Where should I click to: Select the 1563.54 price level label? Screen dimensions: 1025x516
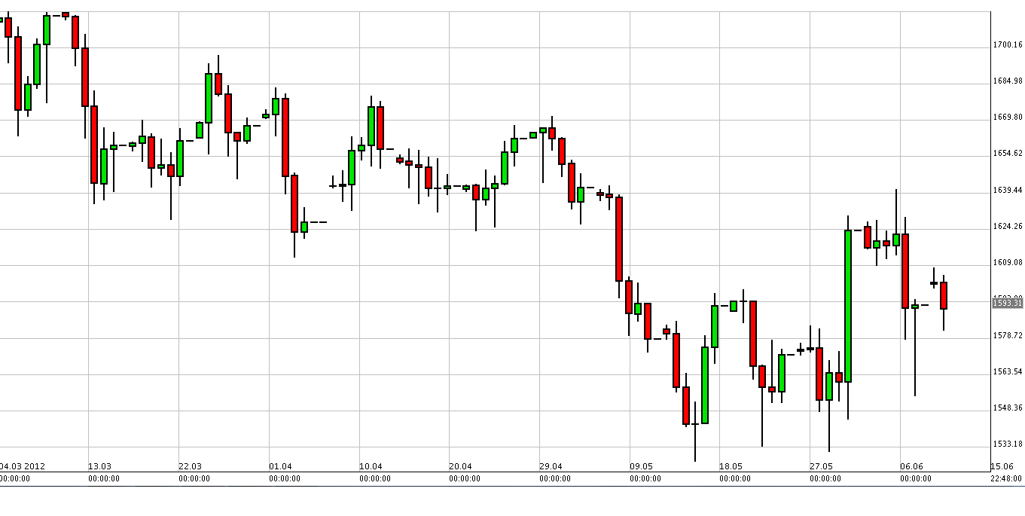click(x=1008, y=372)
